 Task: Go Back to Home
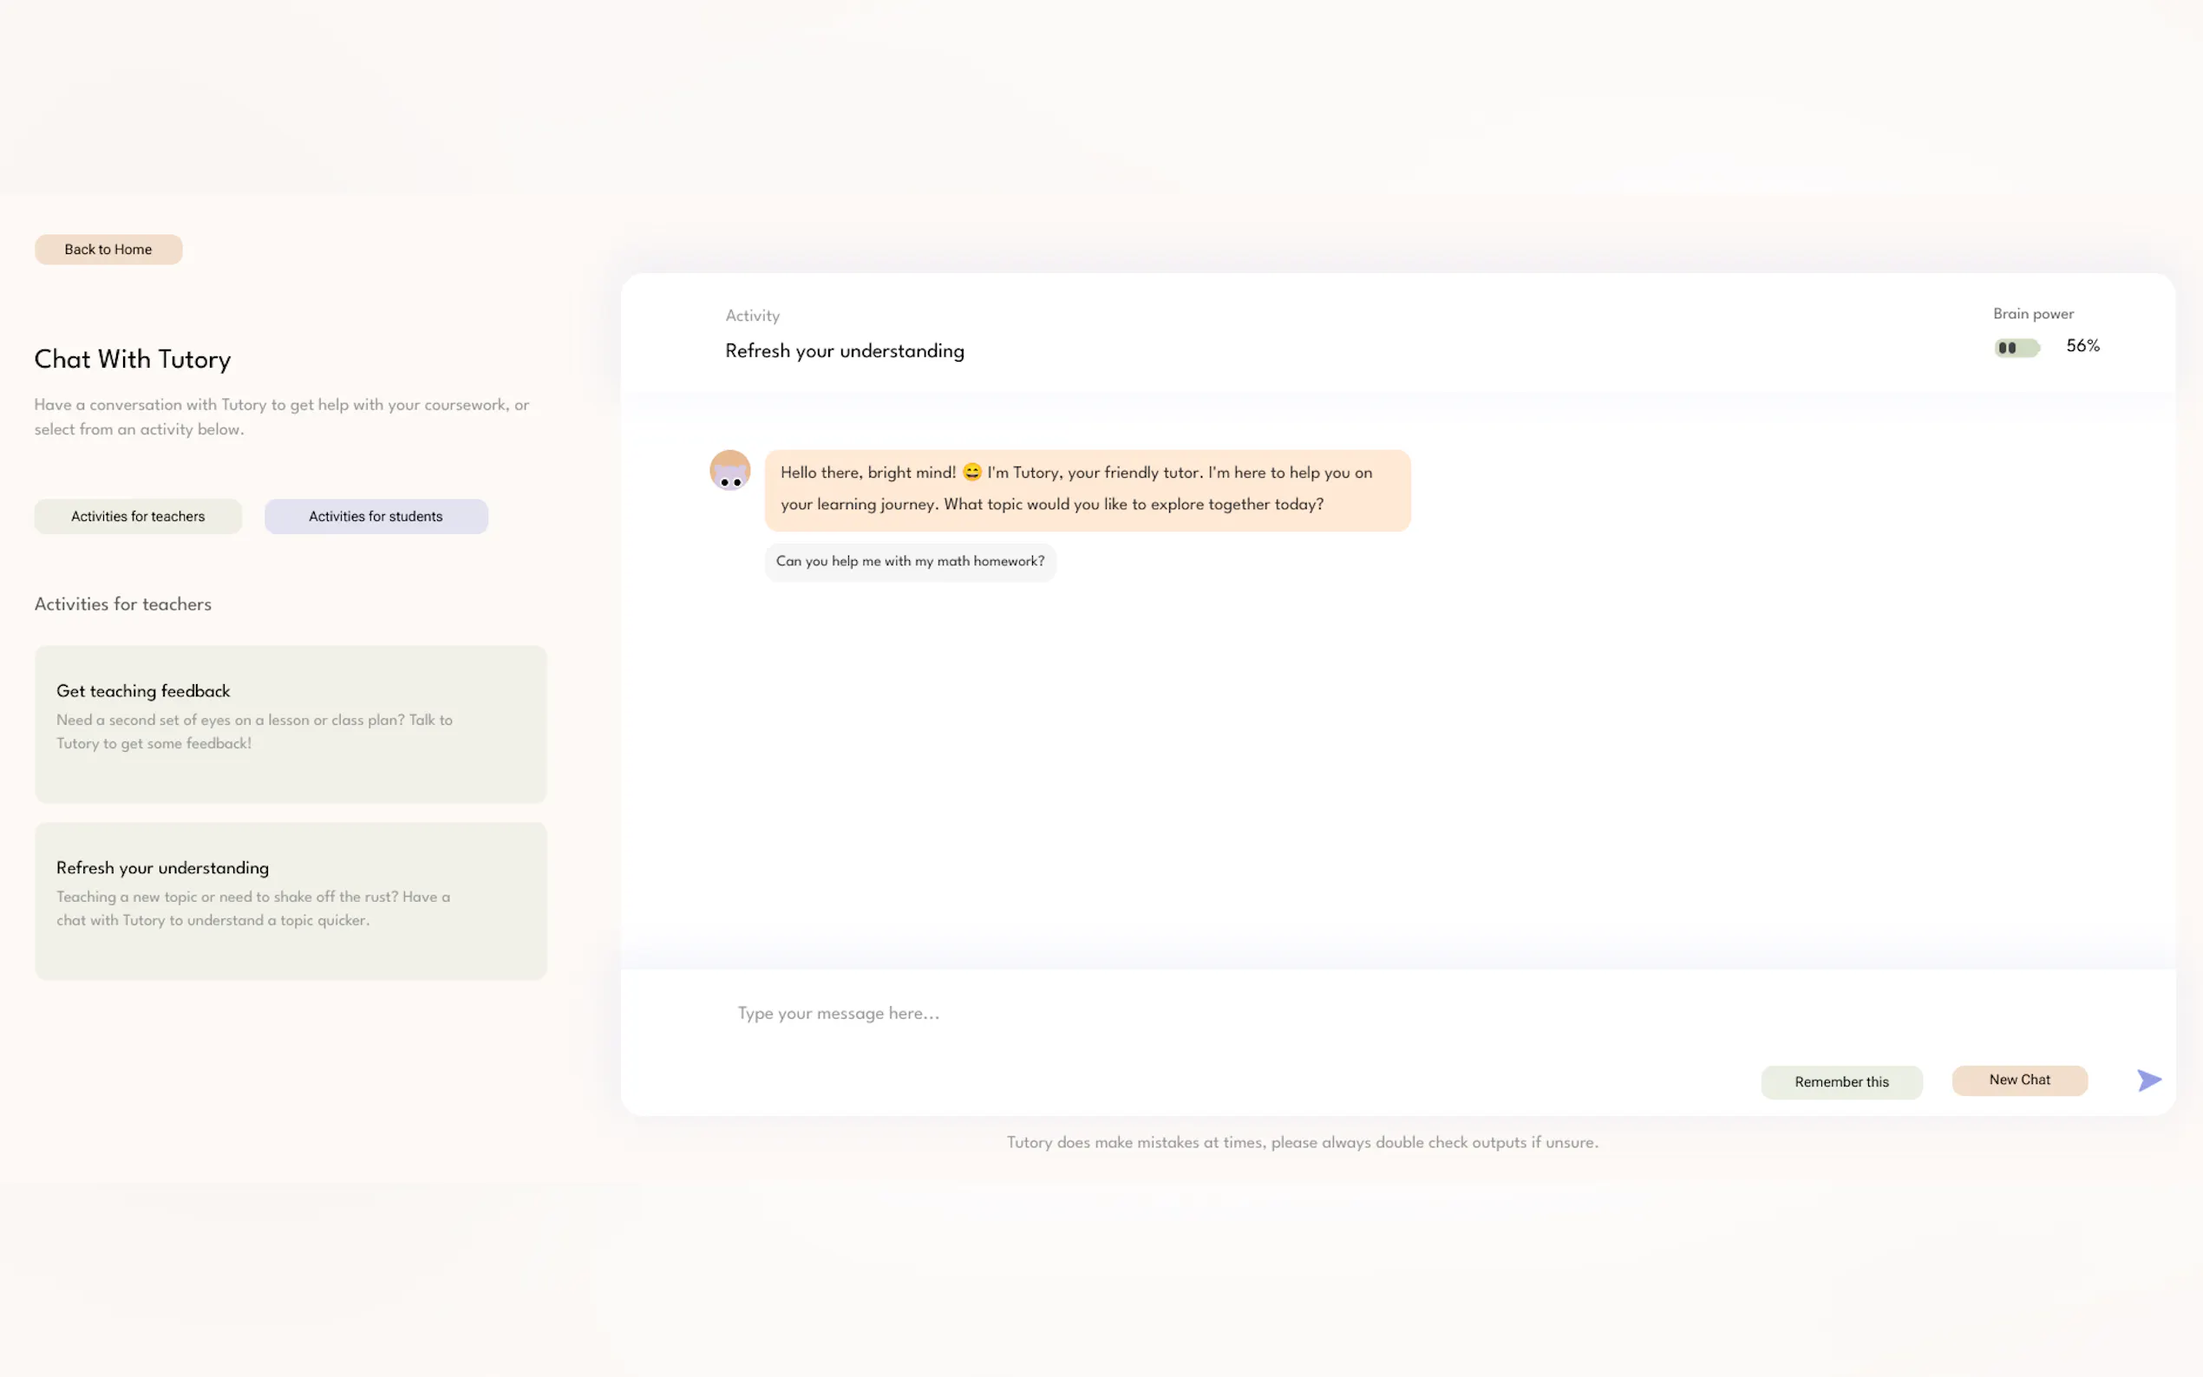pos(108,250)
